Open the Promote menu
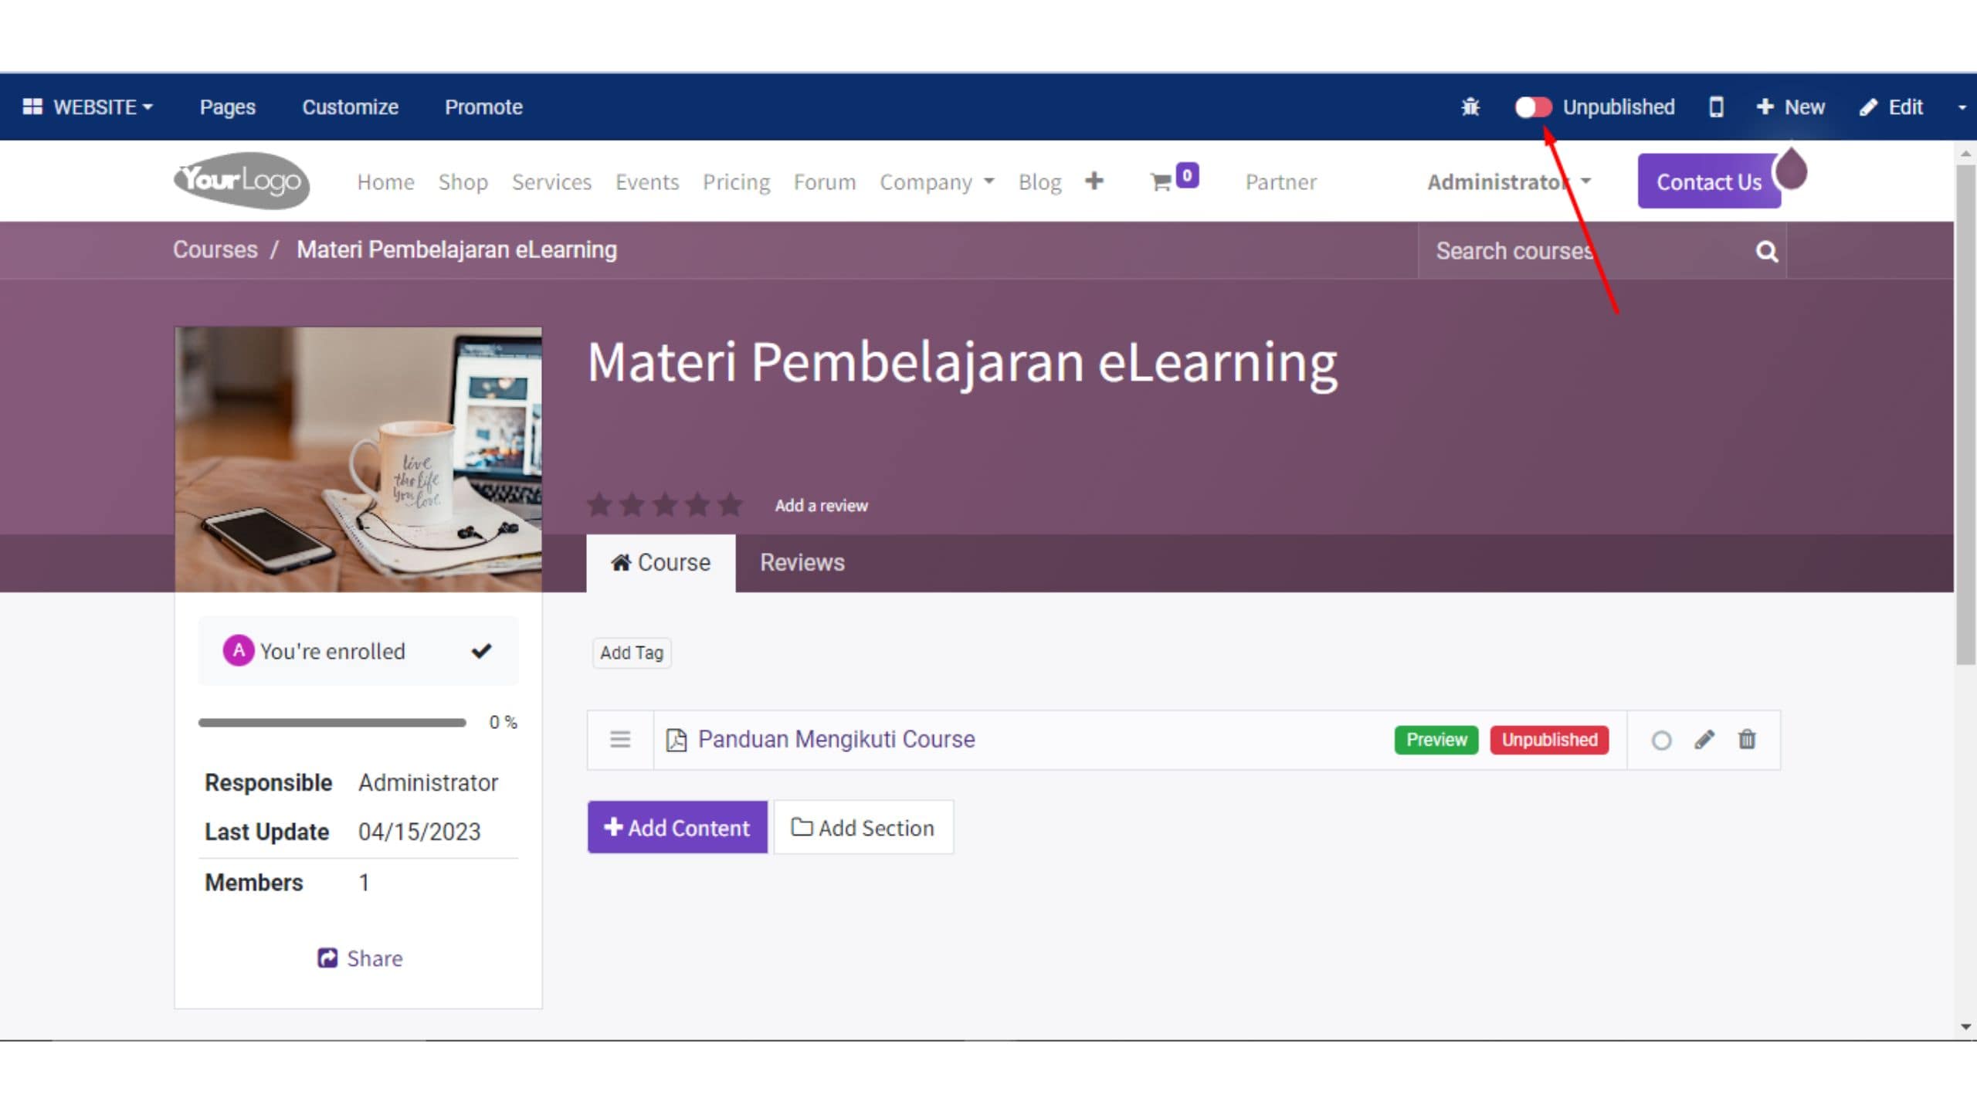The image size is (1977, 1112). pos(483,107)
